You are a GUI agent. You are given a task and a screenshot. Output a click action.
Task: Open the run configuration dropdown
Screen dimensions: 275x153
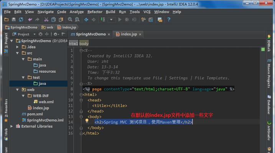[x=111, y=20]
